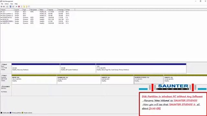Select the SAUNTER STUDIO... row in volume list
The width and height of the screenshot is (207, 116).
pos(35,21)
